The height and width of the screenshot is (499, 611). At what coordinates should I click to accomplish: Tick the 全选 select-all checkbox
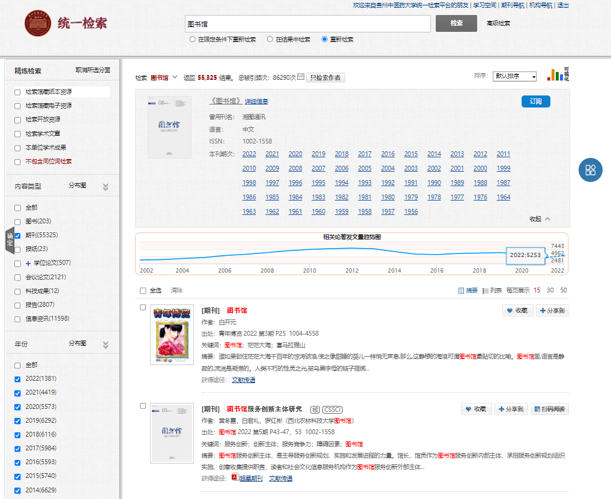pos(143,291)
